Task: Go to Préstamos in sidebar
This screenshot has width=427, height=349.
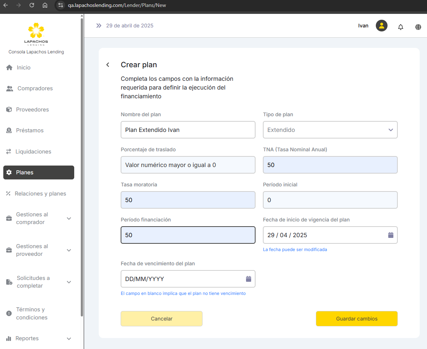Action: point(30,130)
